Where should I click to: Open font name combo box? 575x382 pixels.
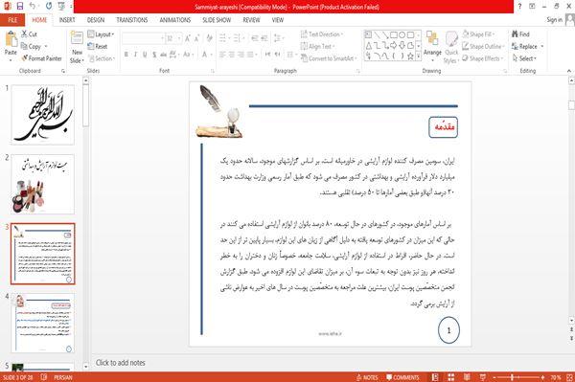[143, 38]
